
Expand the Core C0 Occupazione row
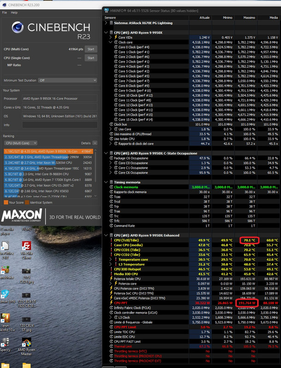pyautogui.click(x=111, y=163)
